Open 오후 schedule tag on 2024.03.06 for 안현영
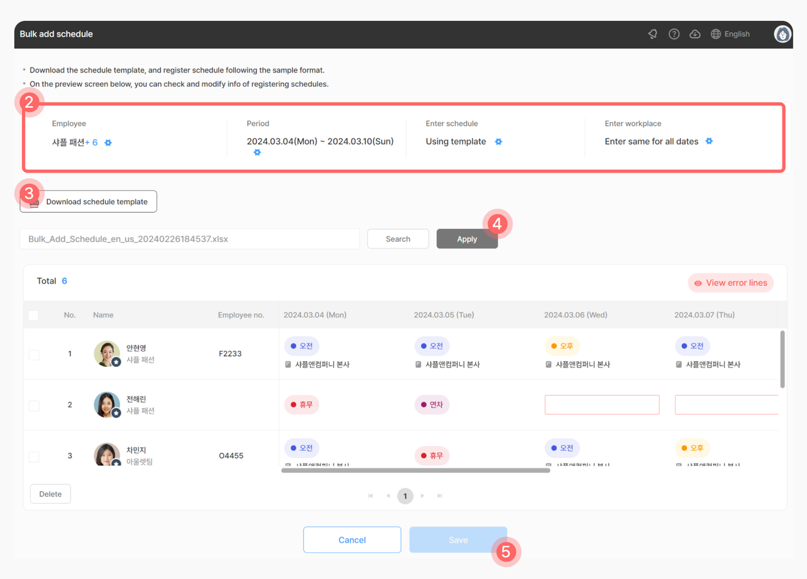This screenshot has width=807, height=579. (x=562, y=346)
